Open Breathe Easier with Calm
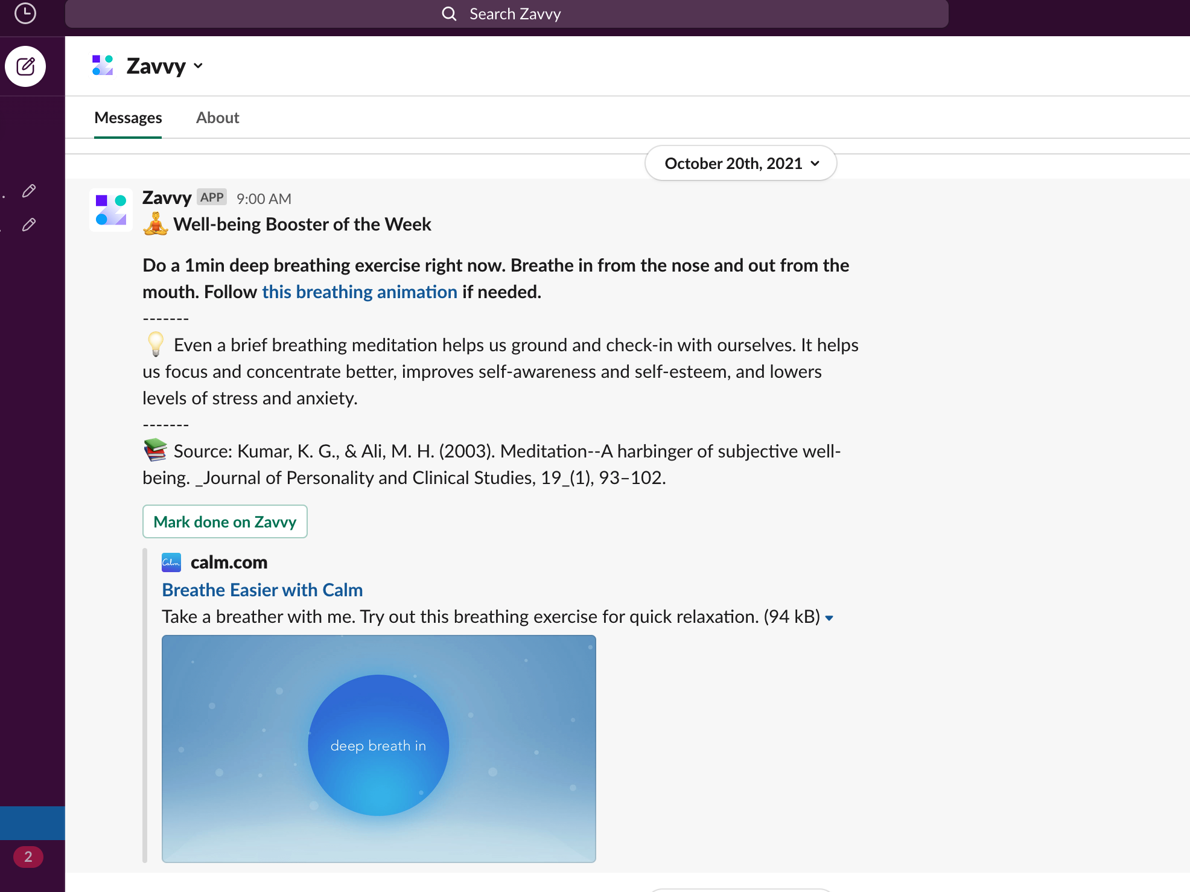This screenshot has width=1190, height=892. (x=262, y=590)
